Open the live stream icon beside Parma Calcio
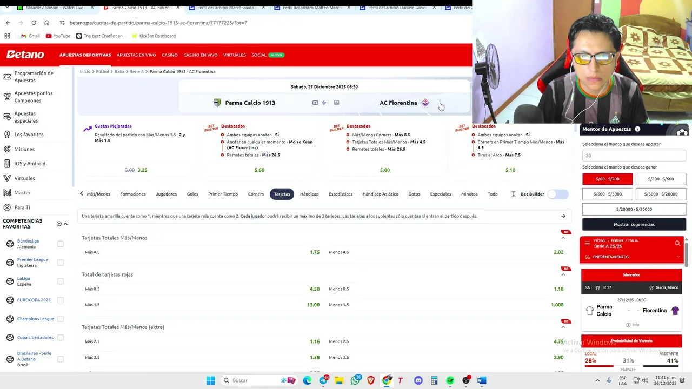Image resolution: width=692 pixels, height=389 pixels. click(x=315, y=103)
